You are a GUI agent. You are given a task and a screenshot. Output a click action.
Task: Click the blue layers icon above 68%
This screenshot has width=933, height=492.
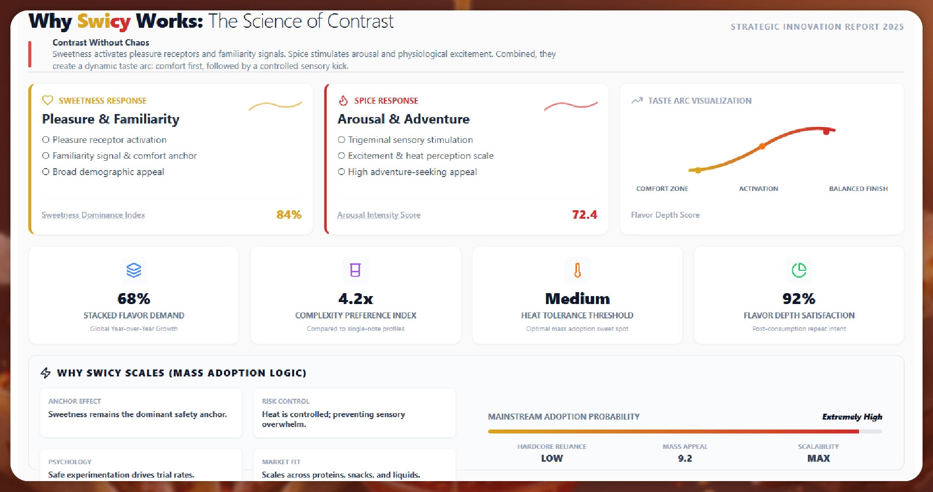click(x=134, y=270)
